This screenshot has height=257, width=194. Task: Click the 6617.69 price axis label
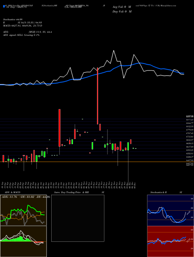[190, 147]
